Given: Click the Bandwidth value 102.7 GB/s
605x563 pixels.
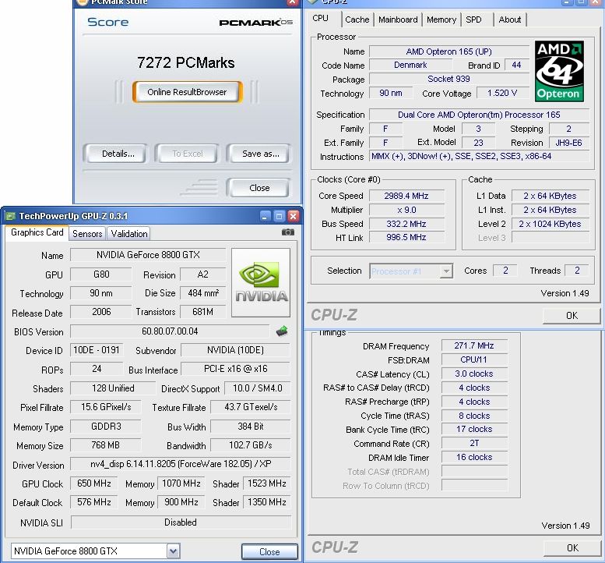Looking at the screenshot, I should (x=251, y=445).
